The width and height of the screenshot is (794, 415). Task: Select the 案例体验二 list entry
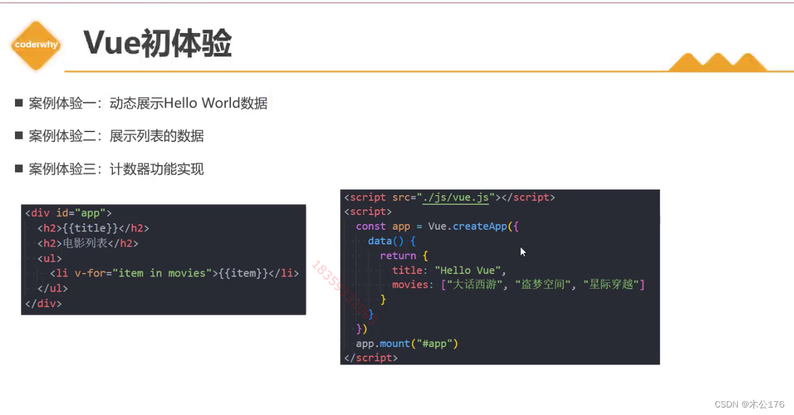coord(117,135)
